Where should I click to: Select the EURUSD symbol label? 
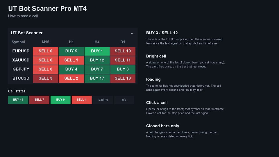(21, 51)
